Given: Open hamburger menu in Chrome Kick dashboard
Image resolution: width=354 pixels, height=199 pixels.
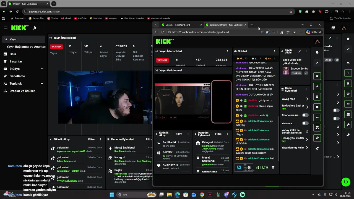Looking at the screenshot, I should click(x=6, y=28).
